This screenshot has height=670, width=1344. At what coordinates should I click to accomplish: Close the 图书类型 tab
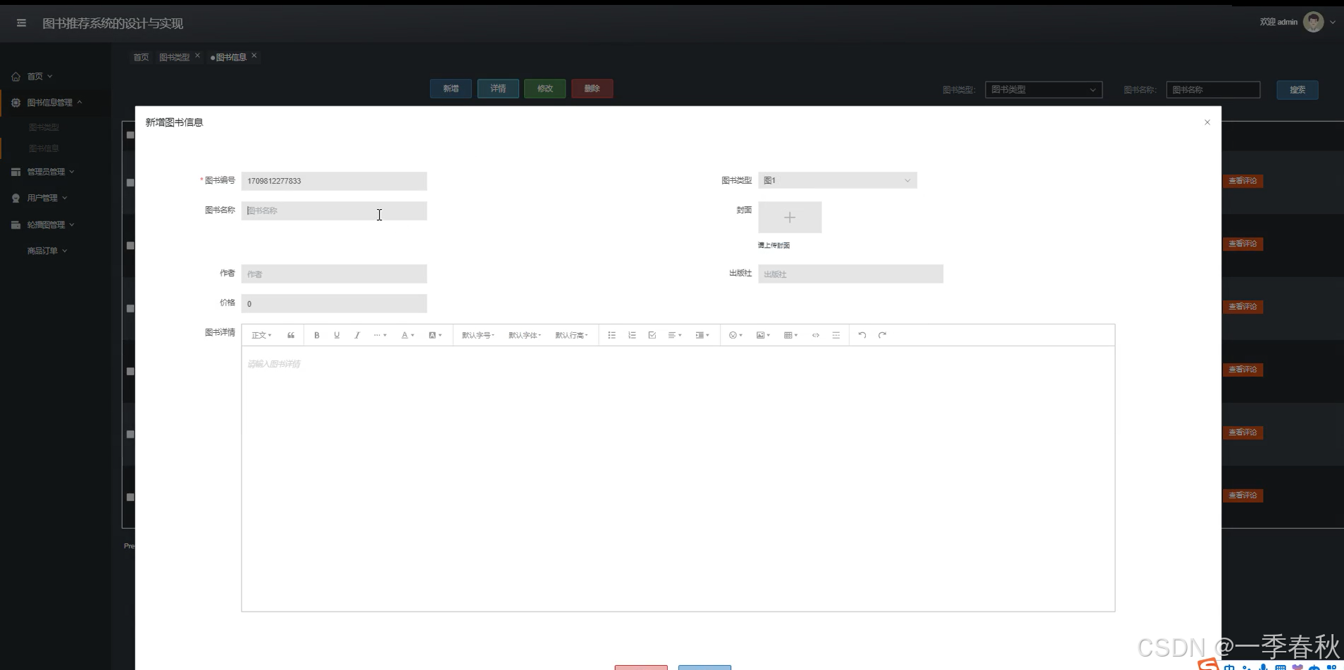tap(197, 56)
